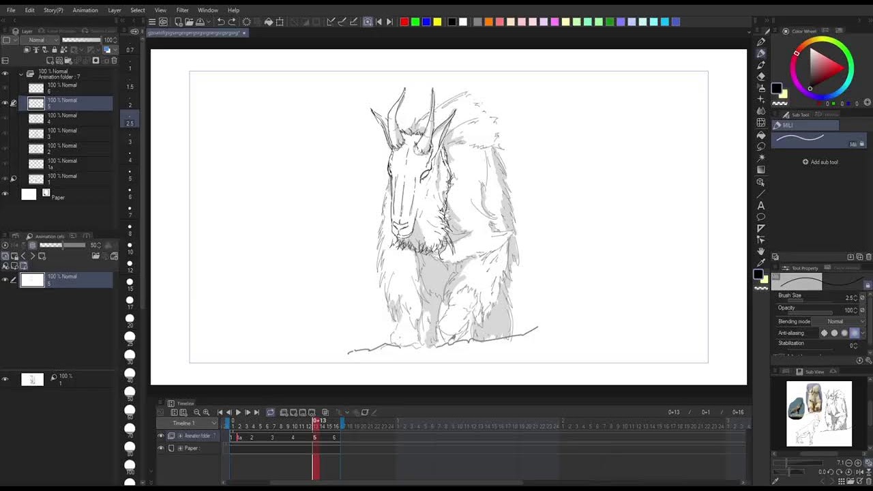Select the Balloon tool
The height and width of the screenshot is (491, 873).
click(761, 217)
